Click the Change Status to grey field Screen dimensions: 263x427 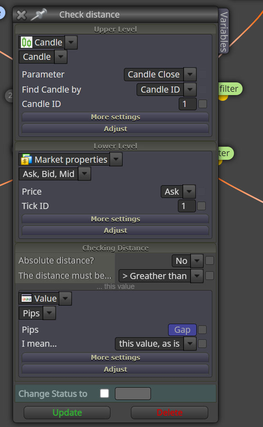point(133,393)
